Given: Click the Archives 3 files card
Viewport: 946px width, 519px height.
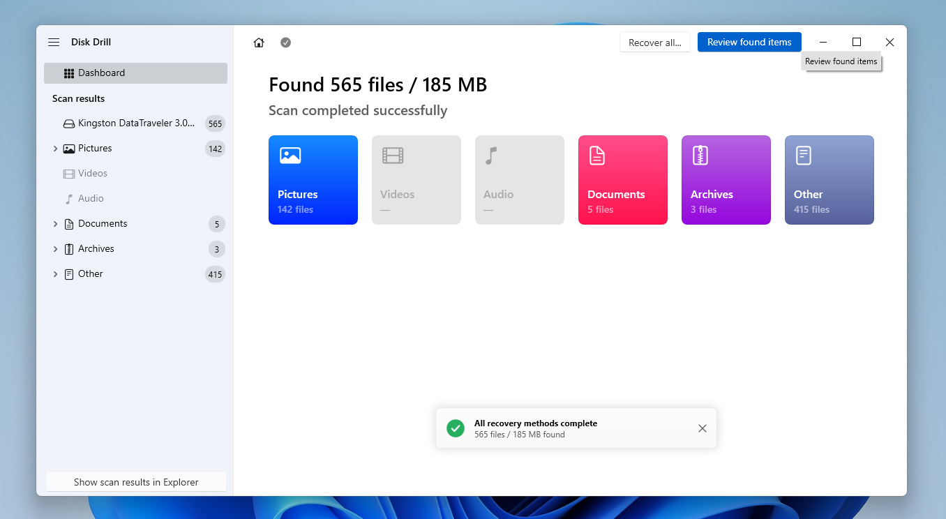Looking at the screenshot, I should (726, 180).
